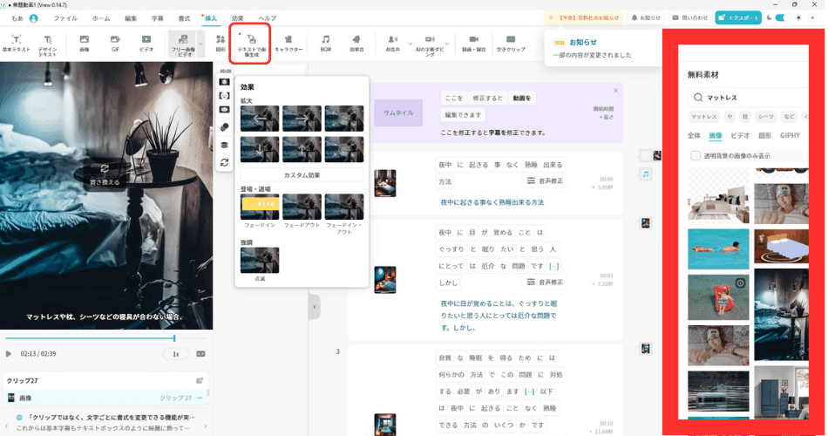Open AIの字幕ダビング tool

point(430,45)
